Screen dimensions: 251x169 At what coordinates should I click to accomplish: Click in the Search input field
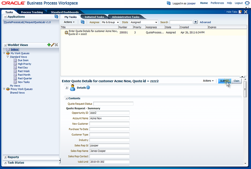pos(181,22)
